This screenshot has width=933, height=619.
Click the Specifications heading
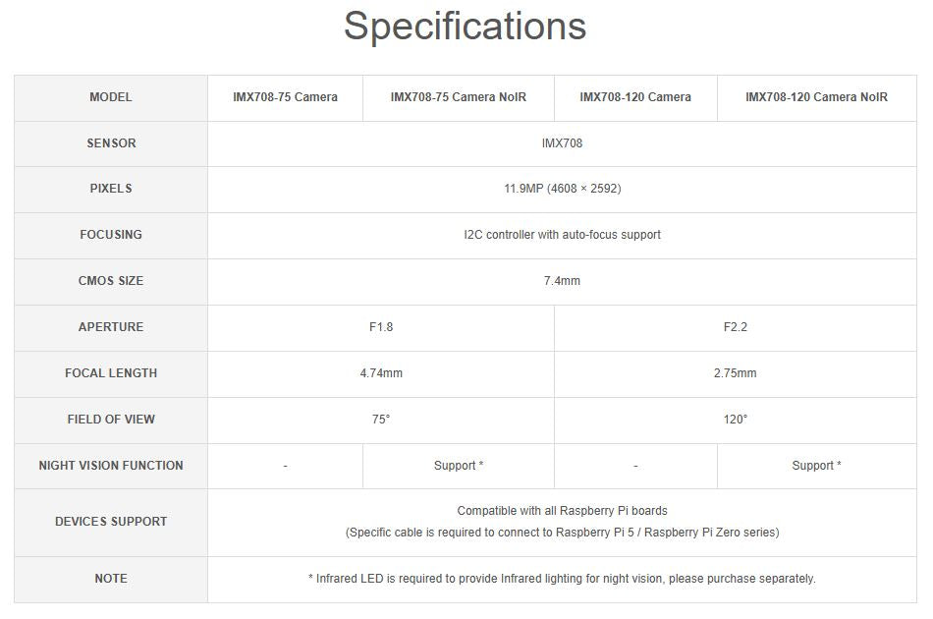(465, 27)
